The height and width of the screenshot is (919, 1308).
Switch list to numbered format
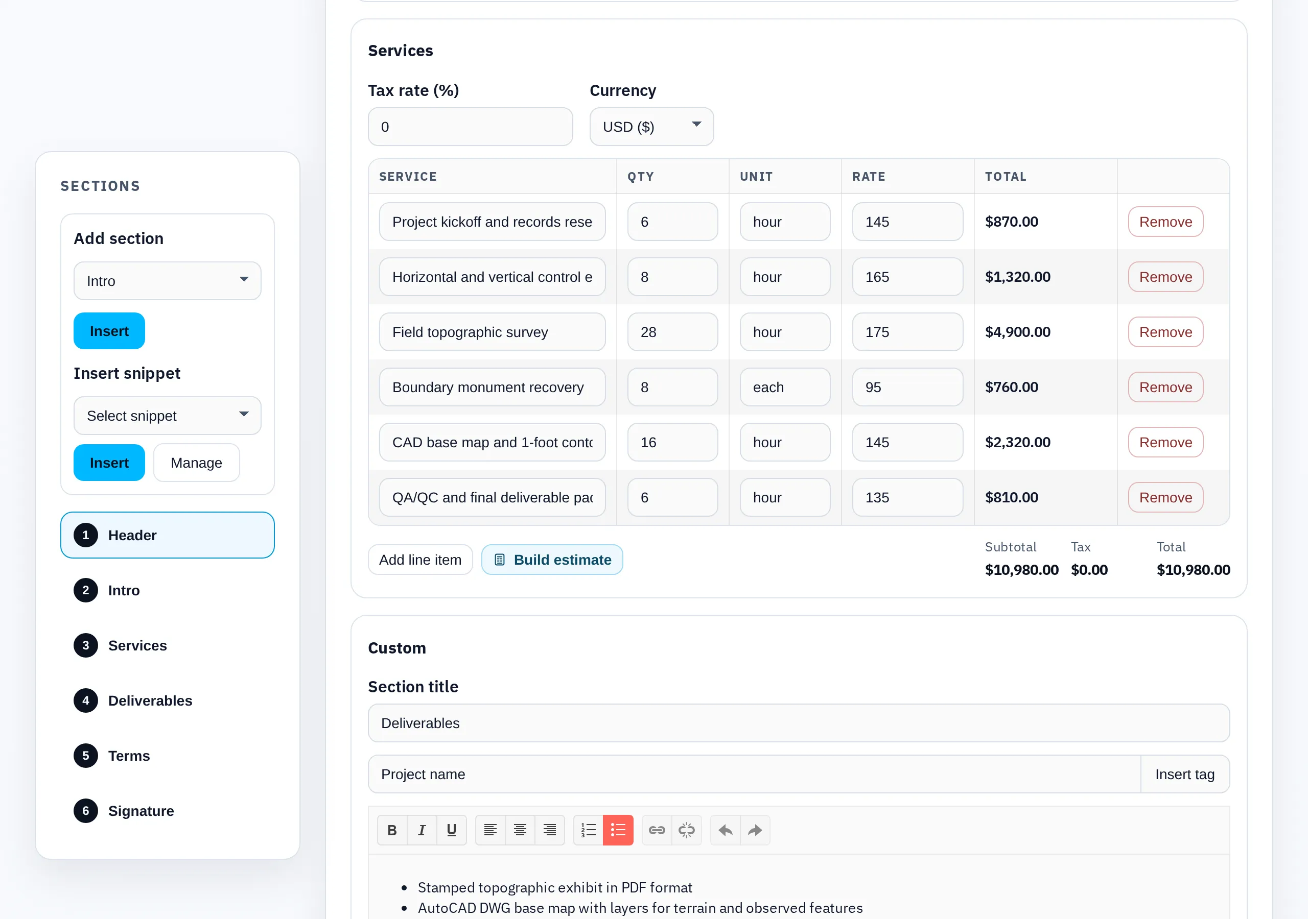pyautogui.click(x=588, y=830)
